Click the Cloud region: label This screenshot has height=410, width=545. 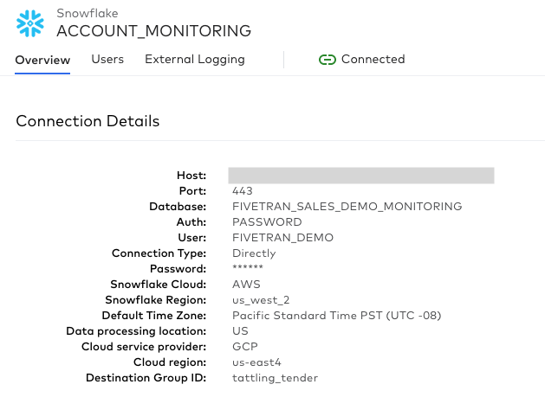click(170, 362)
